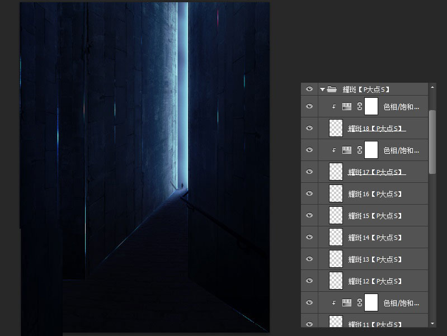Screen dimensions: 447x336
Task: Hide layer 耀斑16 with eye icon
Action: (x=309, y=193)
